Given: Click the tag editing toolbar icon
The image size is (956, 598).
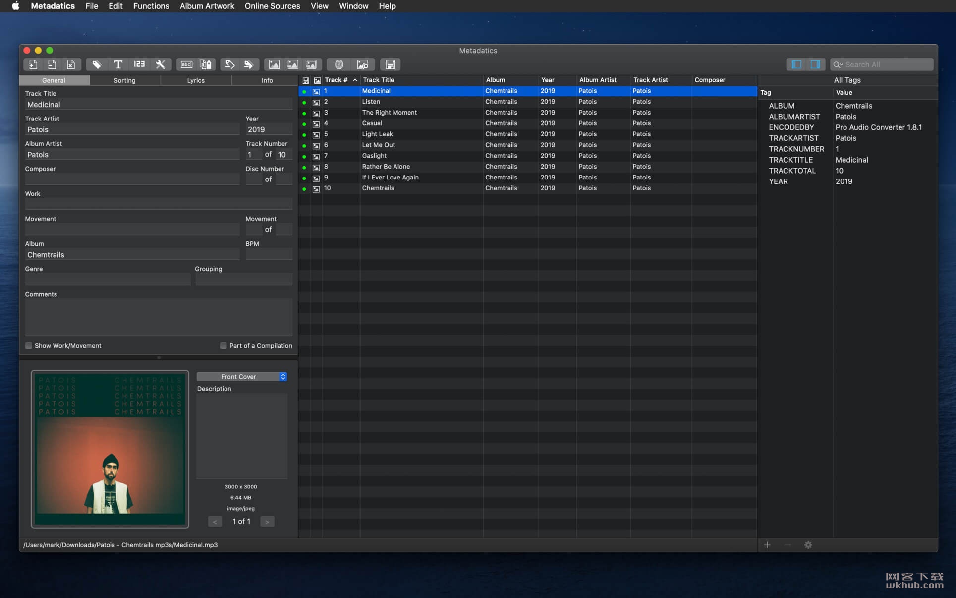Looking at the screenshot, I should tap(97, 64).
